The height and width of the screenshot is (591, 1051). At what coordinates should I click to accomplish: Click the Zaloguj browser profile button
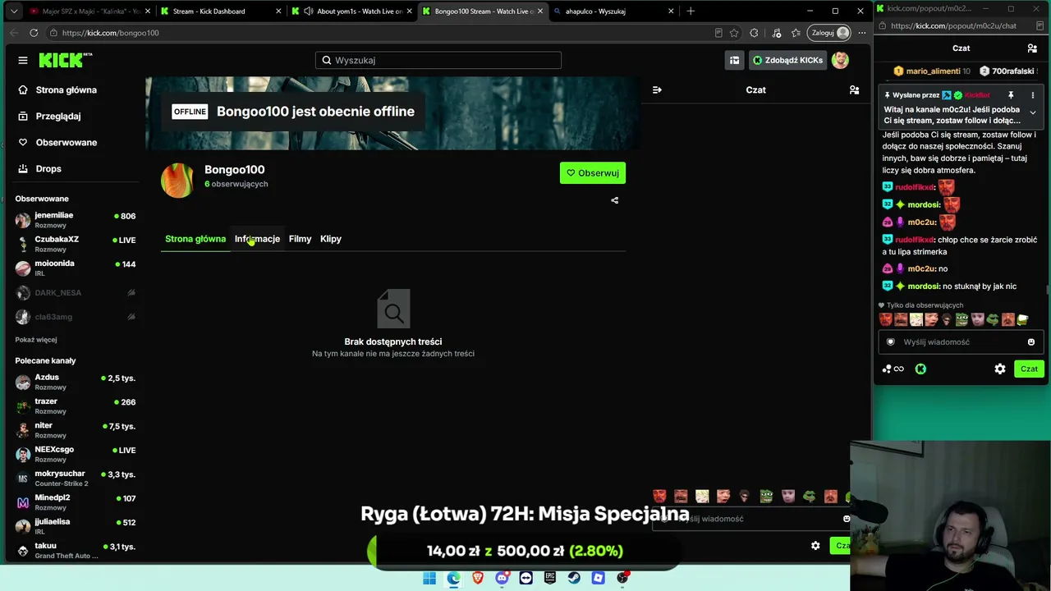[830, 33]
